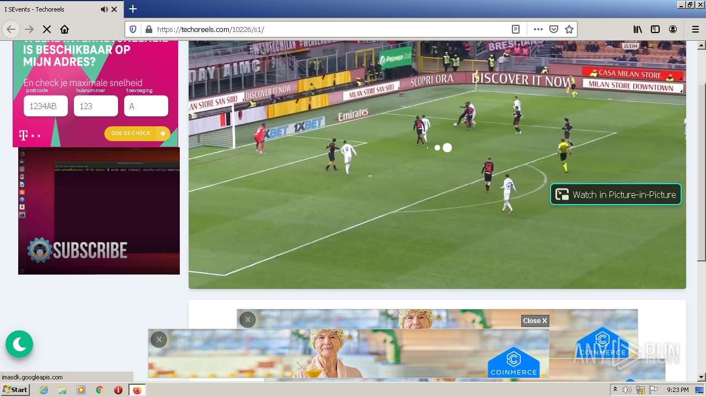Open Firefox account menu

(x=673, y=29)
